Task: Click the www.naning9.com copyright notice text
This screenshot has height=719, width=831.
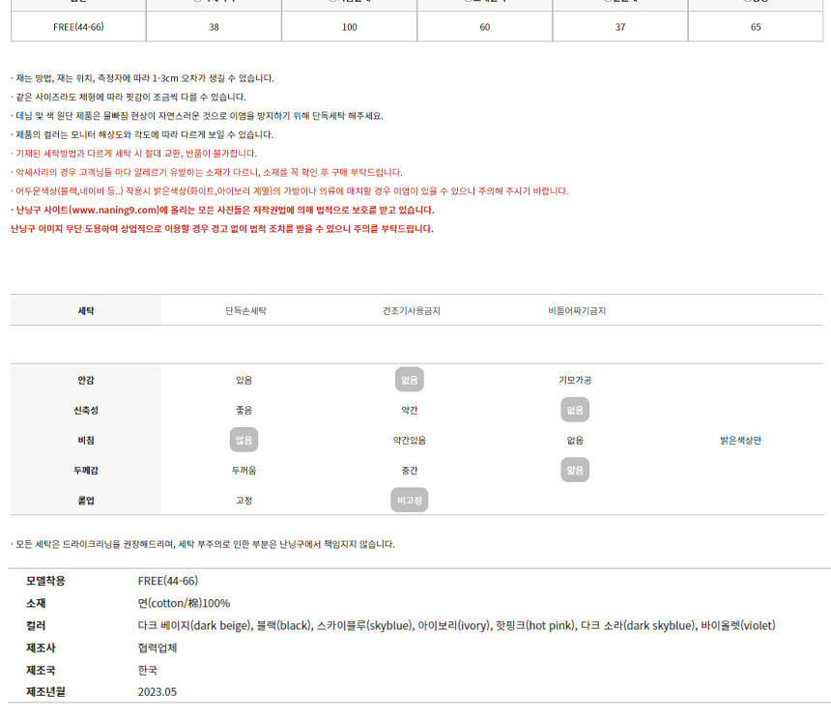Action: click(222, 210)
